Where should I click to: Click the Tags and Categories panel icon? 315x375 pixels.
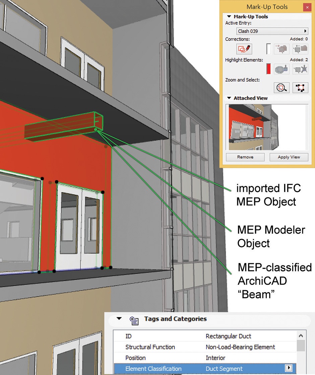(134, 320)
